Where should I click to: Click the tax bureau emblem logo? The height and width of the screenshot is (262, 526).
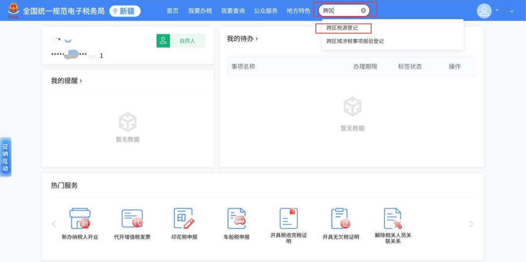[x=14, y=11]
